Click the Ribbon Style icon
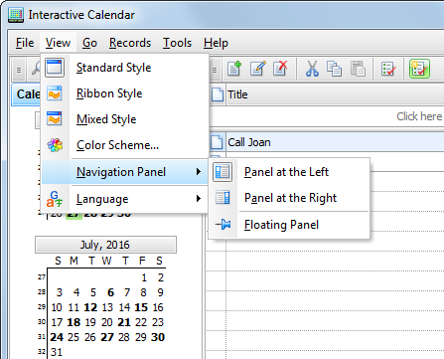This screenshot has height=359, width=444. tap(55, 93)
